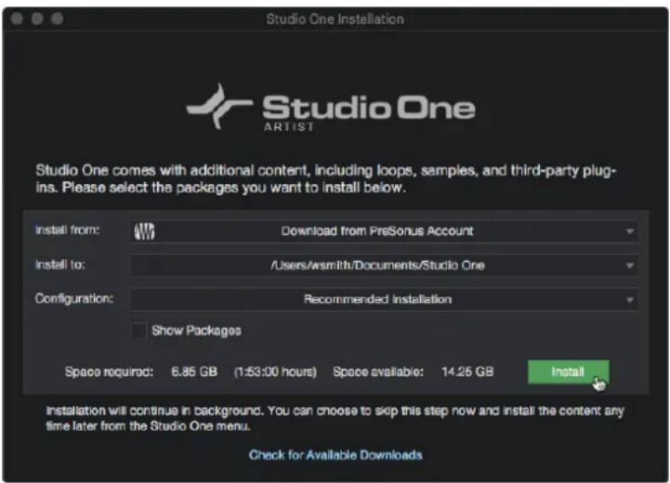Viewport: 670px width, 483px height.
Task: Click the Install from dropdown arrow
Action: (629, 231)
